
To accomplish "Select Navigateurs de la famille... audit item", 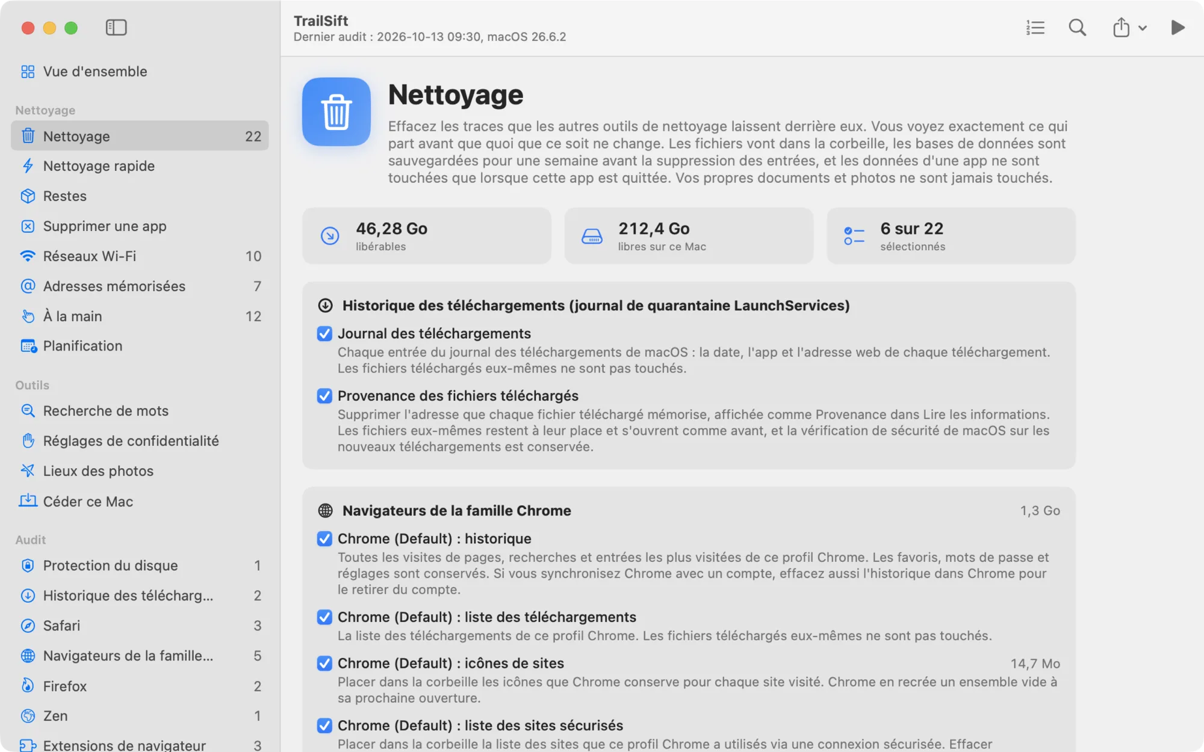I will pos(140,656).
